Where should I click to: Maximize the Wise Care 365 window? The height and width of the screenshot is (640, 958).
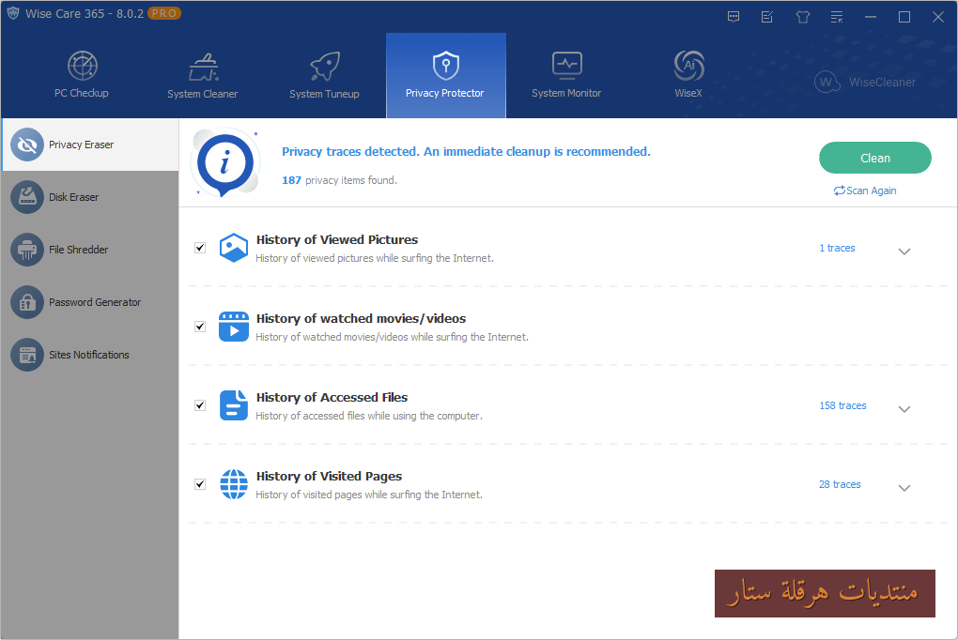(904, 17)
